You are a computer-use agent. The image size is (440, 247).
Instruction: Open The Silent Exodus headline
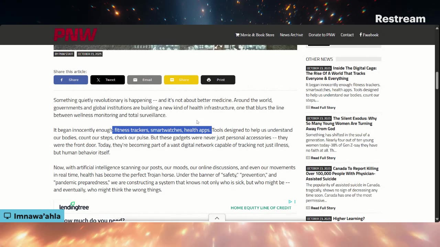tap(341, 123)
